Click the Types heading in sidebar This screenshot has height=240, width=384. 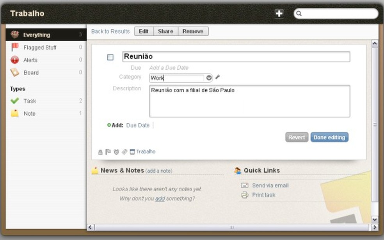click(18, 89)
